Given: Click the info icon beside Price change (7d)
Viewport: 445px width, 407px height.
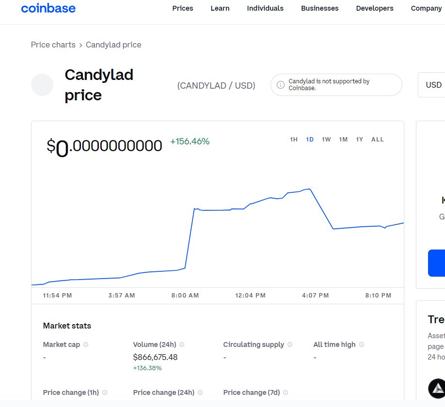Looking at the screenshot, I should (x=286, y=392).
